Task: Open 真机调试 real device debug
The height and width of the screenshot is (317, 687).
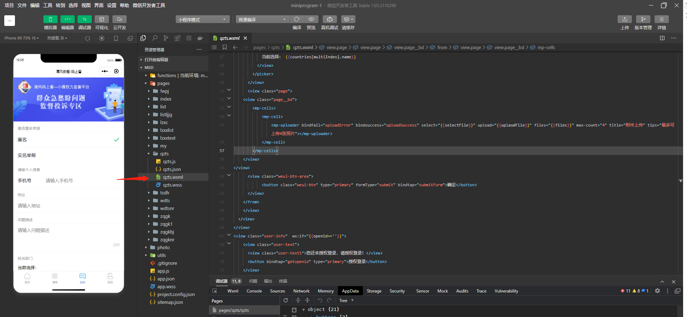Action: click(329, 19)
